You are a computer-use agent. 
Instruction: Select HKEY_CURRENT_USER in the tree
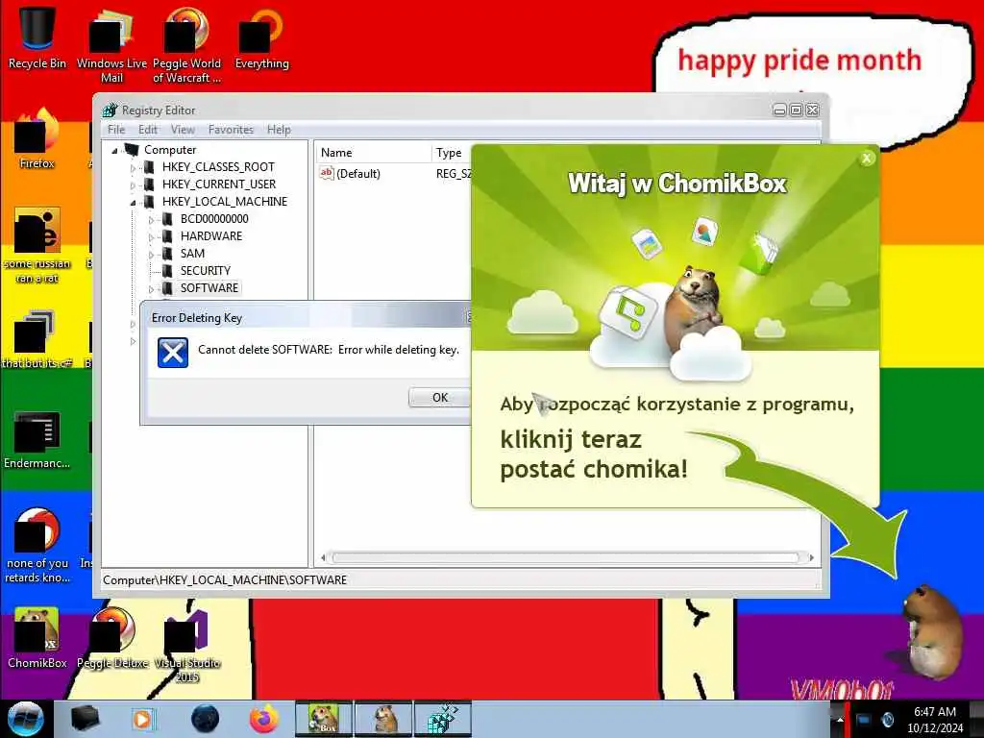pyautogui.click(x=218, y=184)
